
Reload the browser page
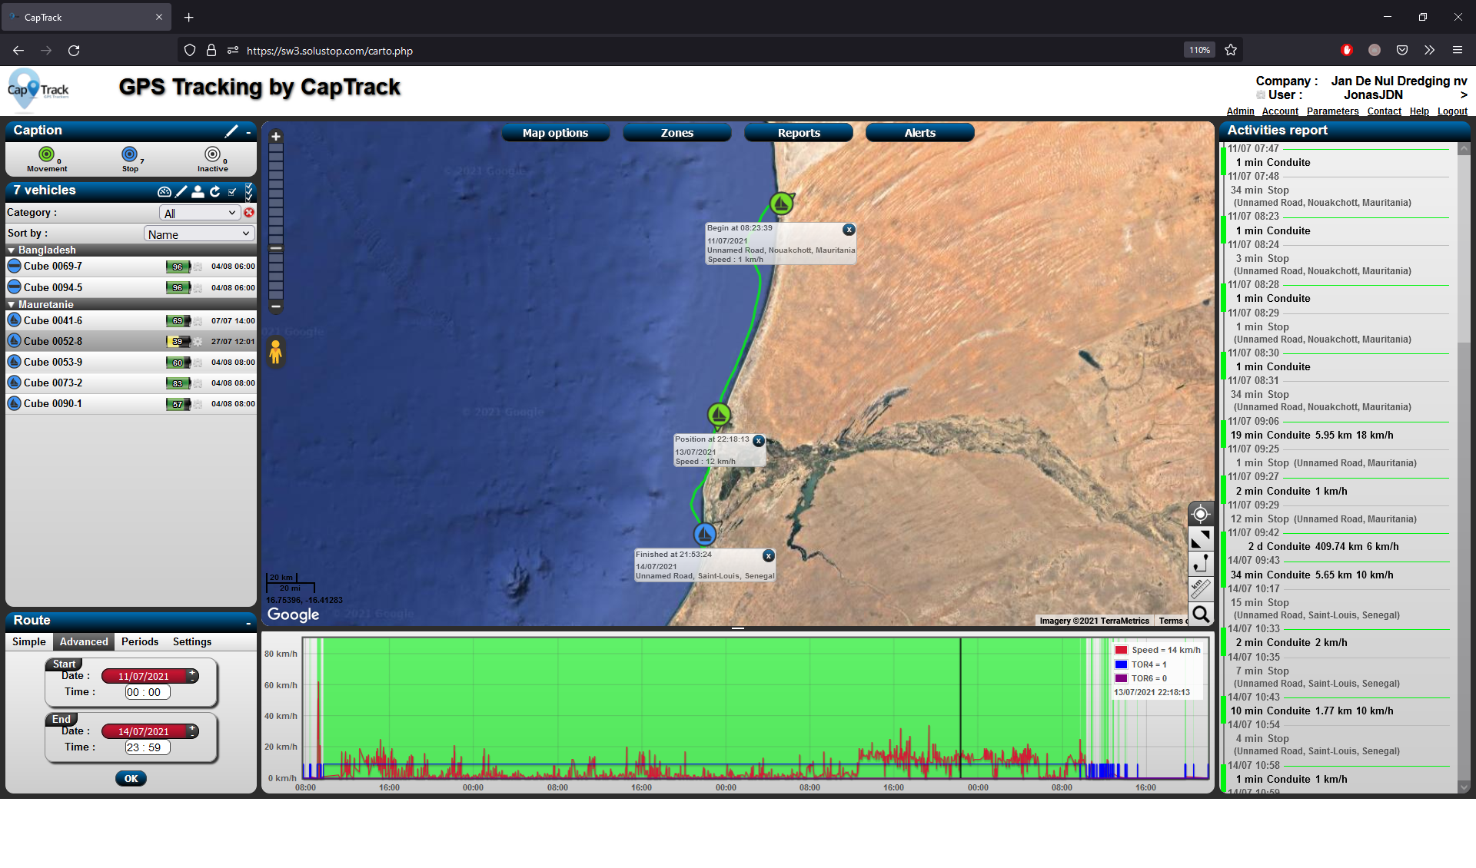click(x=74, y=50)
